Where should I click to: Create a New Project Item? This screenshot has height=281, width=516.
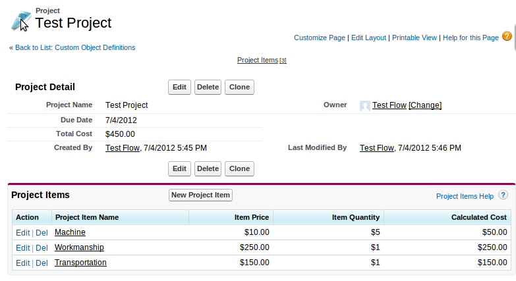(x=200, y=195)
